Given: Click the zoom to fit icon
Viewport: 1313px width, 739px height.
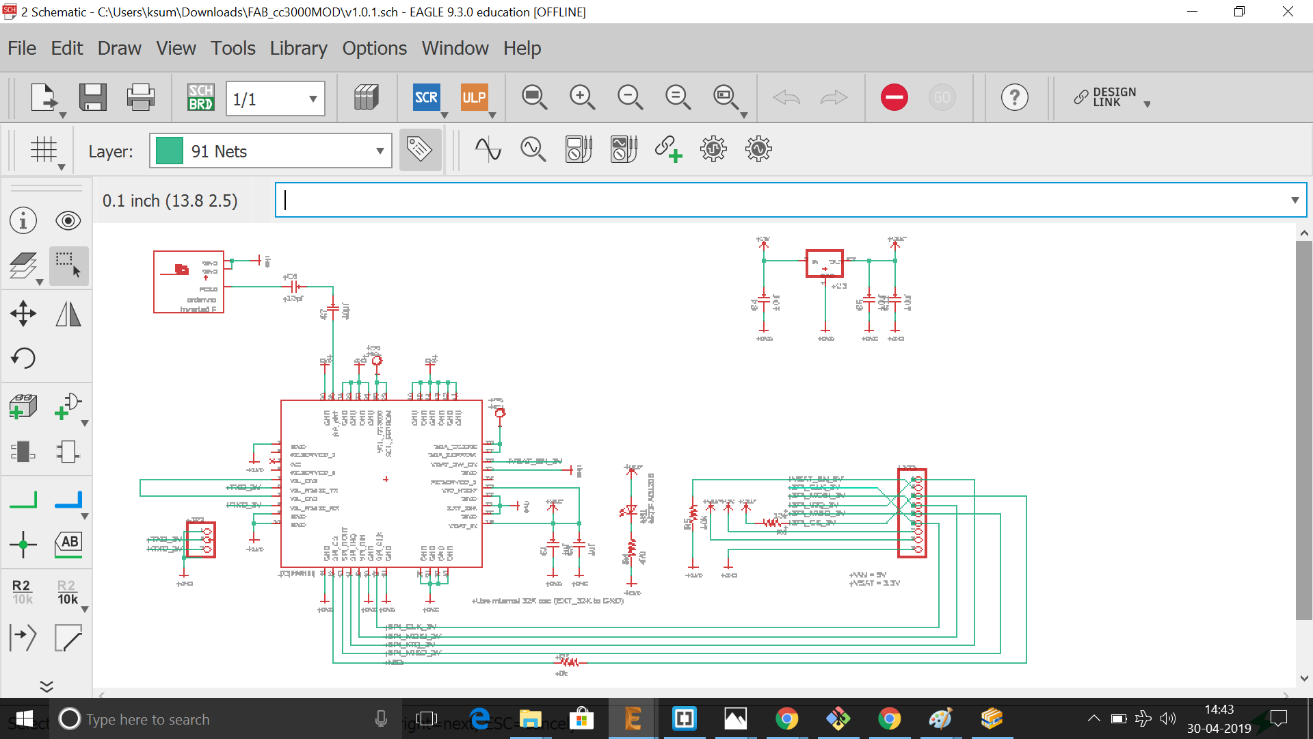Looking at the screenshot, I should coord(534,97).
